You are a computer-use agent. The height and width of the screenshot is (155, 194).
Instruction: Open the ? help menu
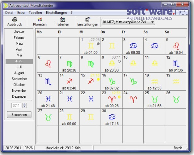pyautogui.click(x=72, y=13)
